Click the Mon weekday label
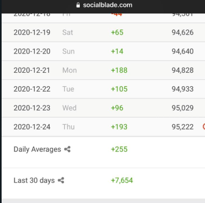Image resolution: width=205 pixels, height=203 pixels. pyautogui.click(x=70, y=70)
